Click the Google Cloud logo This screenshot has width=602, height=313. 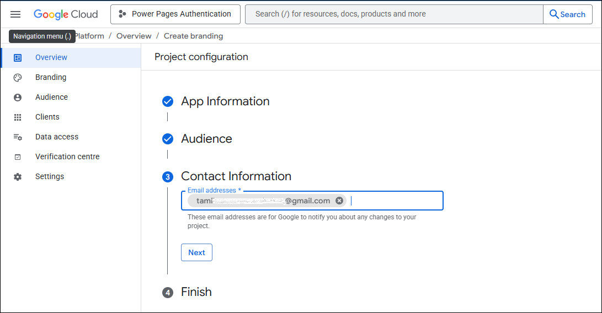click(x=66, y=14)
